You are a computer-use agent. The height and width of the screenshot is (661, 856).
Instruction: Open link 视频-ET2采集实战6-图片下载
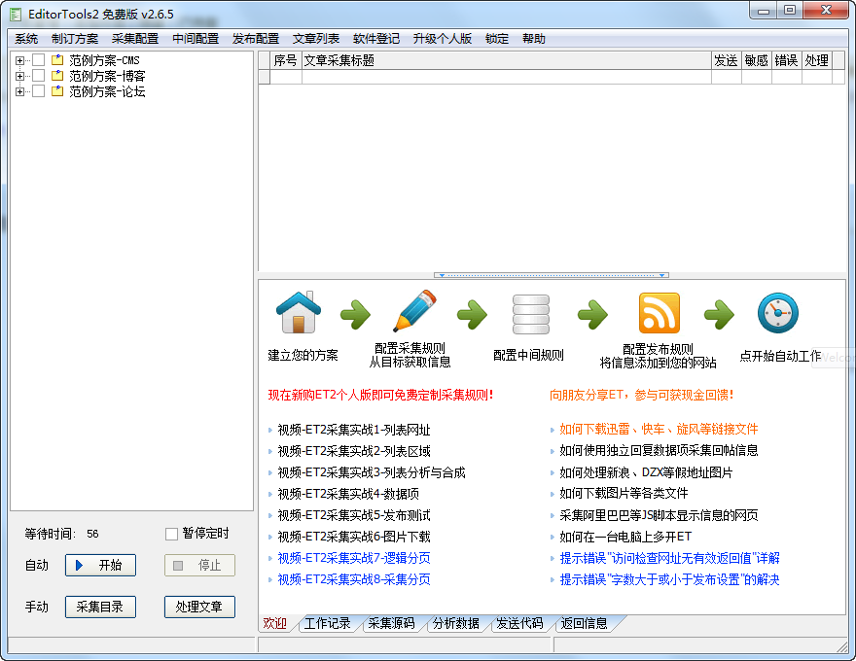tap(354, 537)
